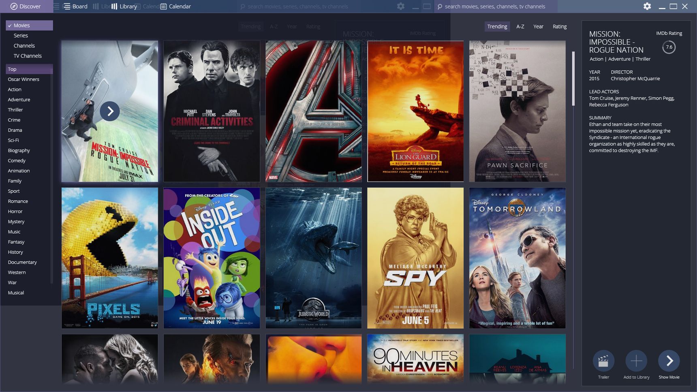This screenshot has height=392, width=697.
Task: Select the Tomorrowland poster
Action: pos(517,258)
